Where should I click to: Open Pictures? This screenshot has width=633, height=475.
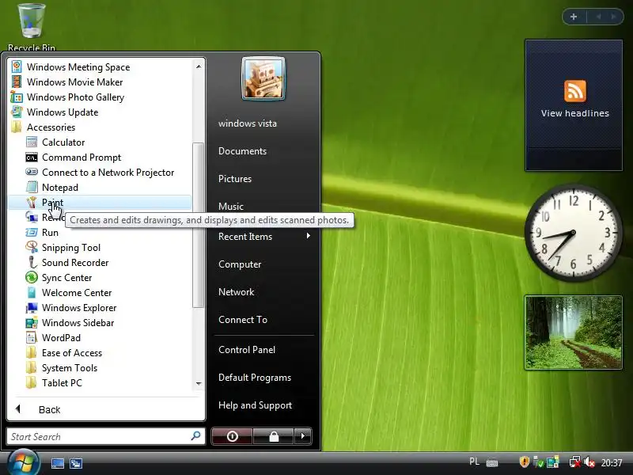235,179
